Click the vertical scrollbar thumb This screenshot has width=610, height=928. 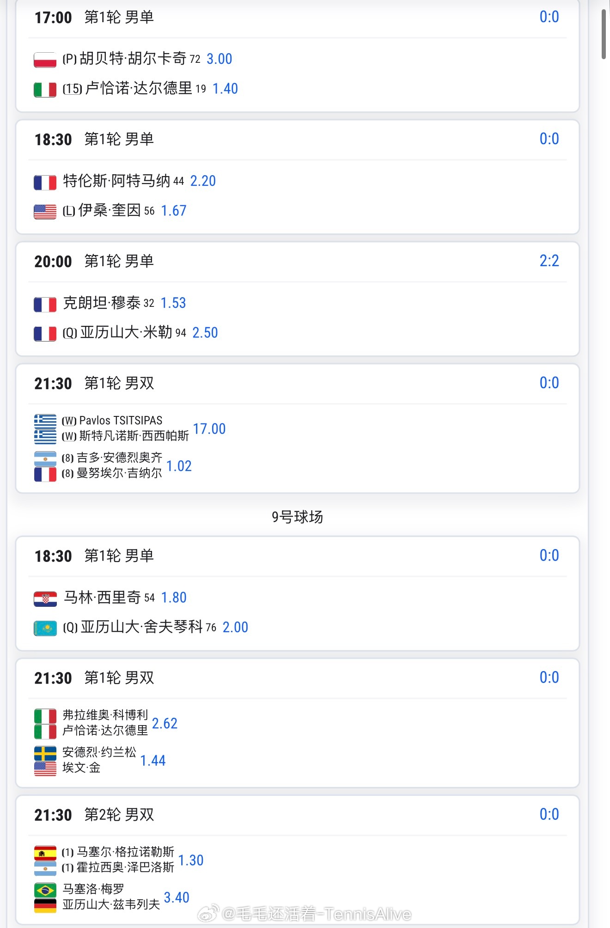coord(604,35)
